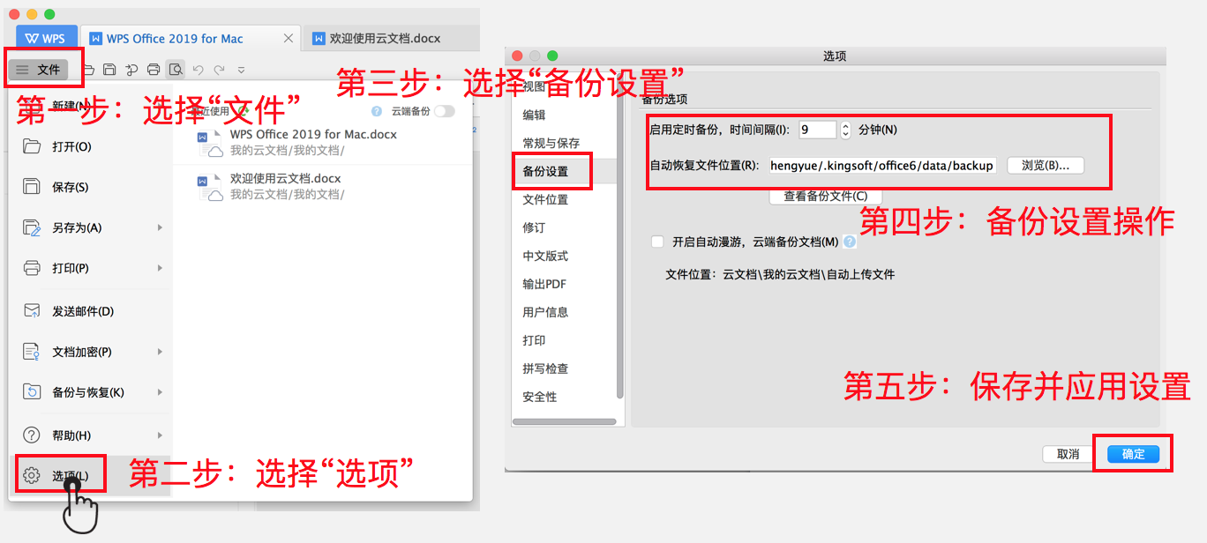The width and height of the screenshot is (1207, 543).
Task: Click the open-folder icon in quick toolbar
Action: [x=89, y=70]
